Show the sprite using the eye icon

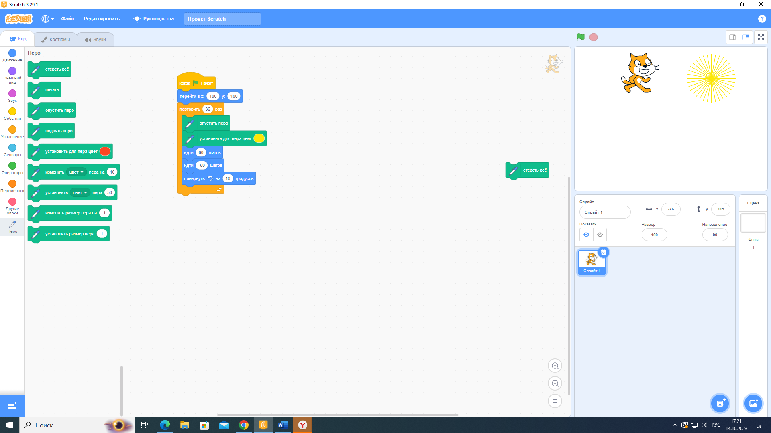(x=586, y=235)
